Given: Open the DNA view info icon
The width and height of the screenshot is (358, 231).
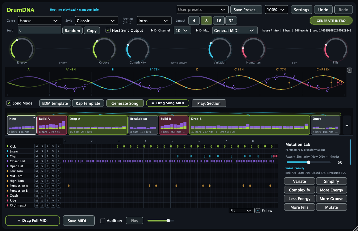Looking at the screenshot, I should tap(349, 70).
